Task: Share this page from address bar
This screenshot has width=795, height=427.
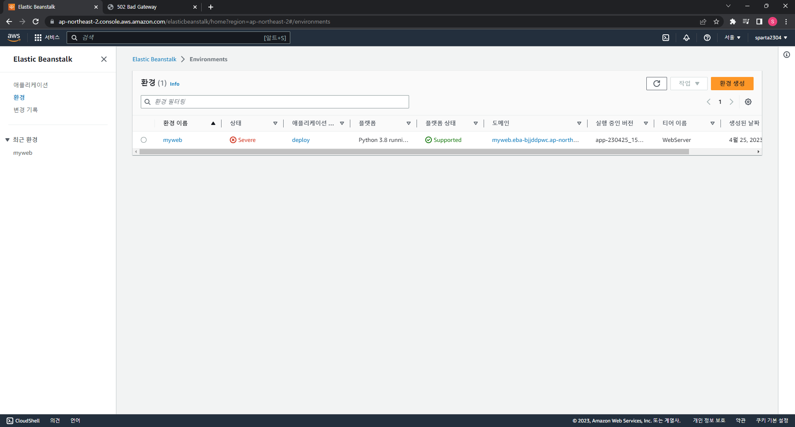Action: [x=703, y=22]
